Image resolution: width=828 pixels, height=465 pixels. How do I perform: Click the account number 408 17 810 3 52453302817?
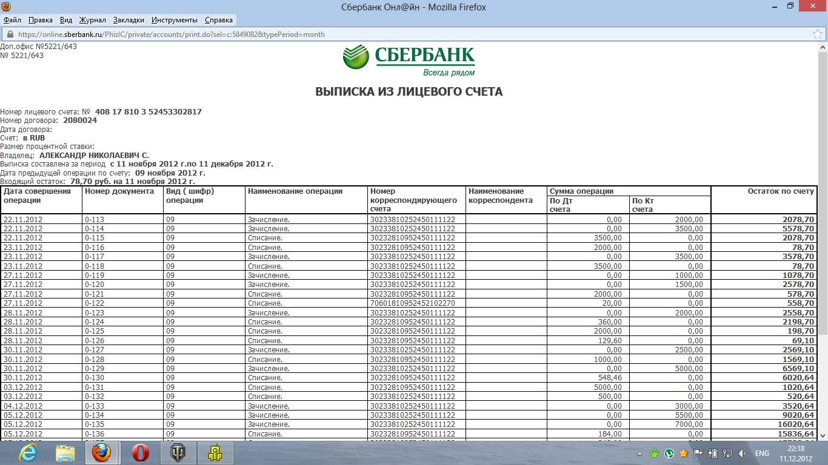click(x=149, y=112)
